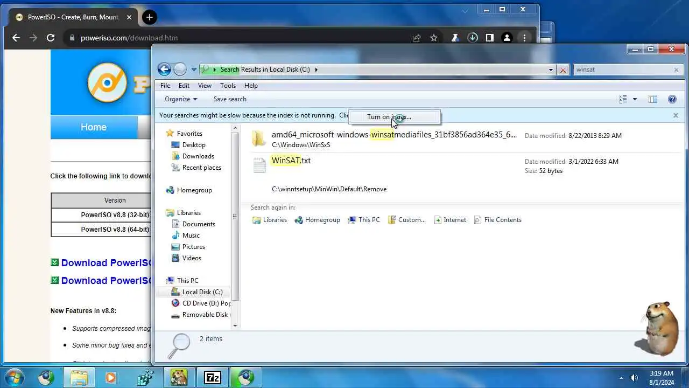Image resolution: width=689 pixels, height=388 pixels.
Task: Click the WinSAT.txt file name
Action: click(x=291, y=161)
